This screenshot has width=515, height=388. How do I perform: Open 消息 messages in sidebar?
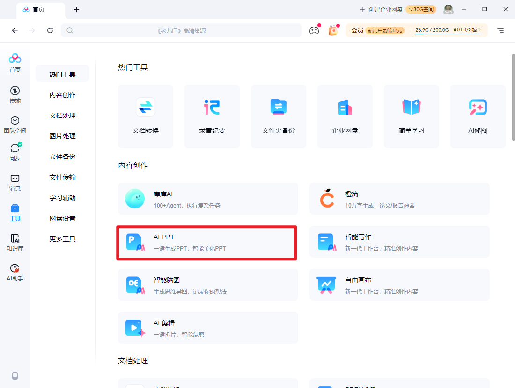(x=15, y=183)
